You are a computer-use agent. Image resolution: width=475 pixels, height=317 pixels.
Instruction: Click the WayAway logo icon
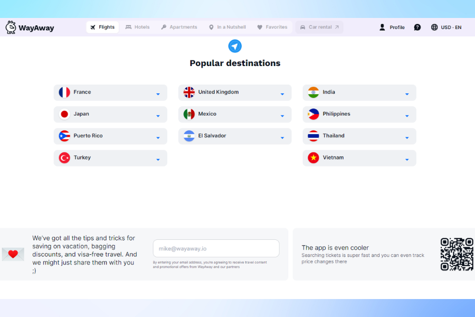coord(11,27)
